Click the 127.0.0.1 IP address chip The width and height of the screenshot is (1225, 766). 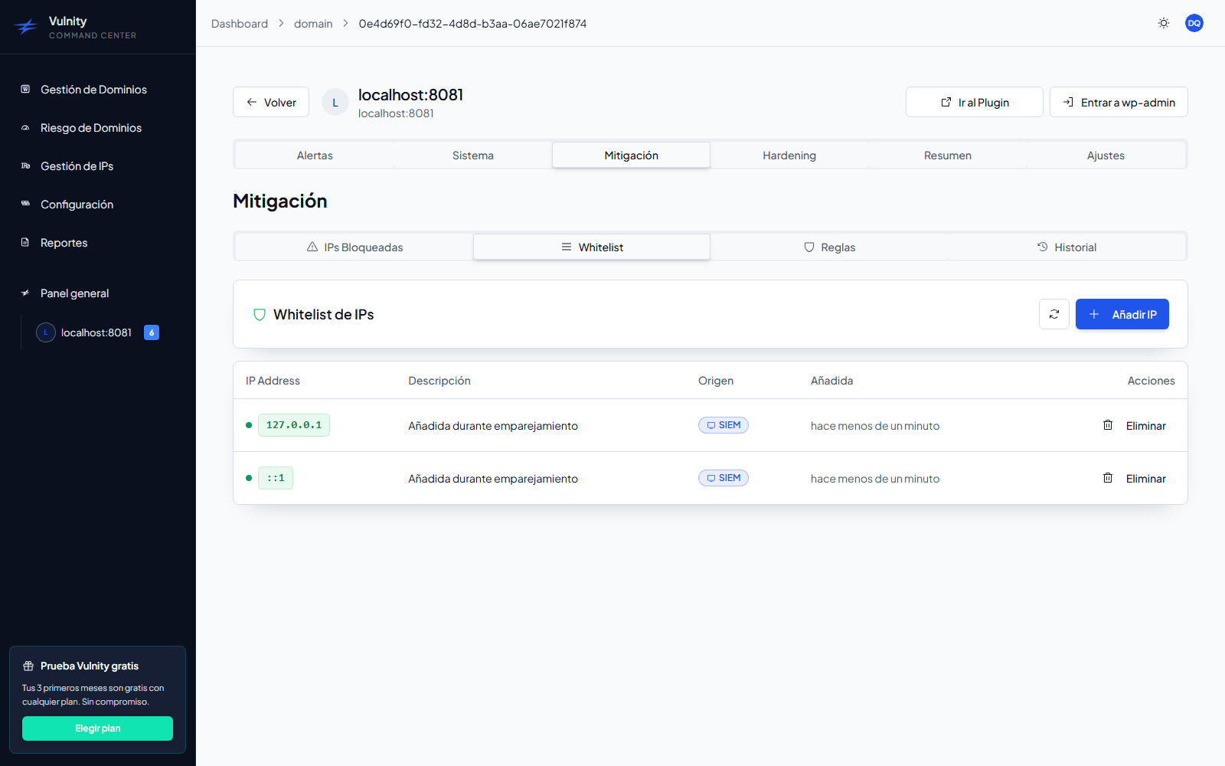pos(294,425)
